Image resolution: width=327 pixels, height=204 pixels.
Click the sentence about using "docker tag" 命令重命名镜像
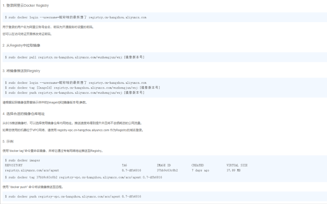53,151
